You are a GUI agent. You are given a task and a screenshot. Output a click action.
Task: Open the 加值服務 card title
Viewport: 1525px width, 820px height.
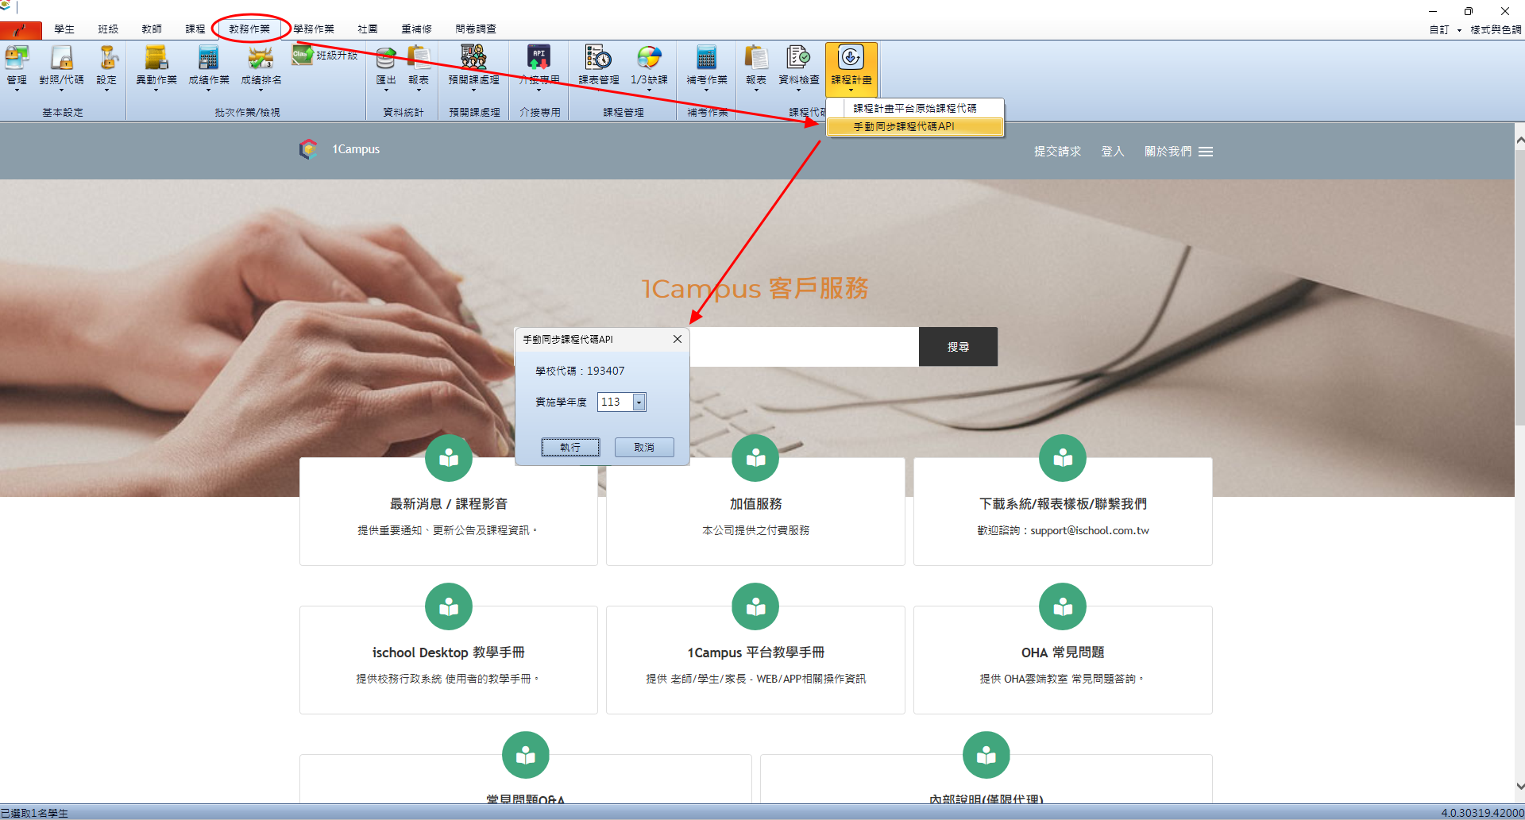756,504
